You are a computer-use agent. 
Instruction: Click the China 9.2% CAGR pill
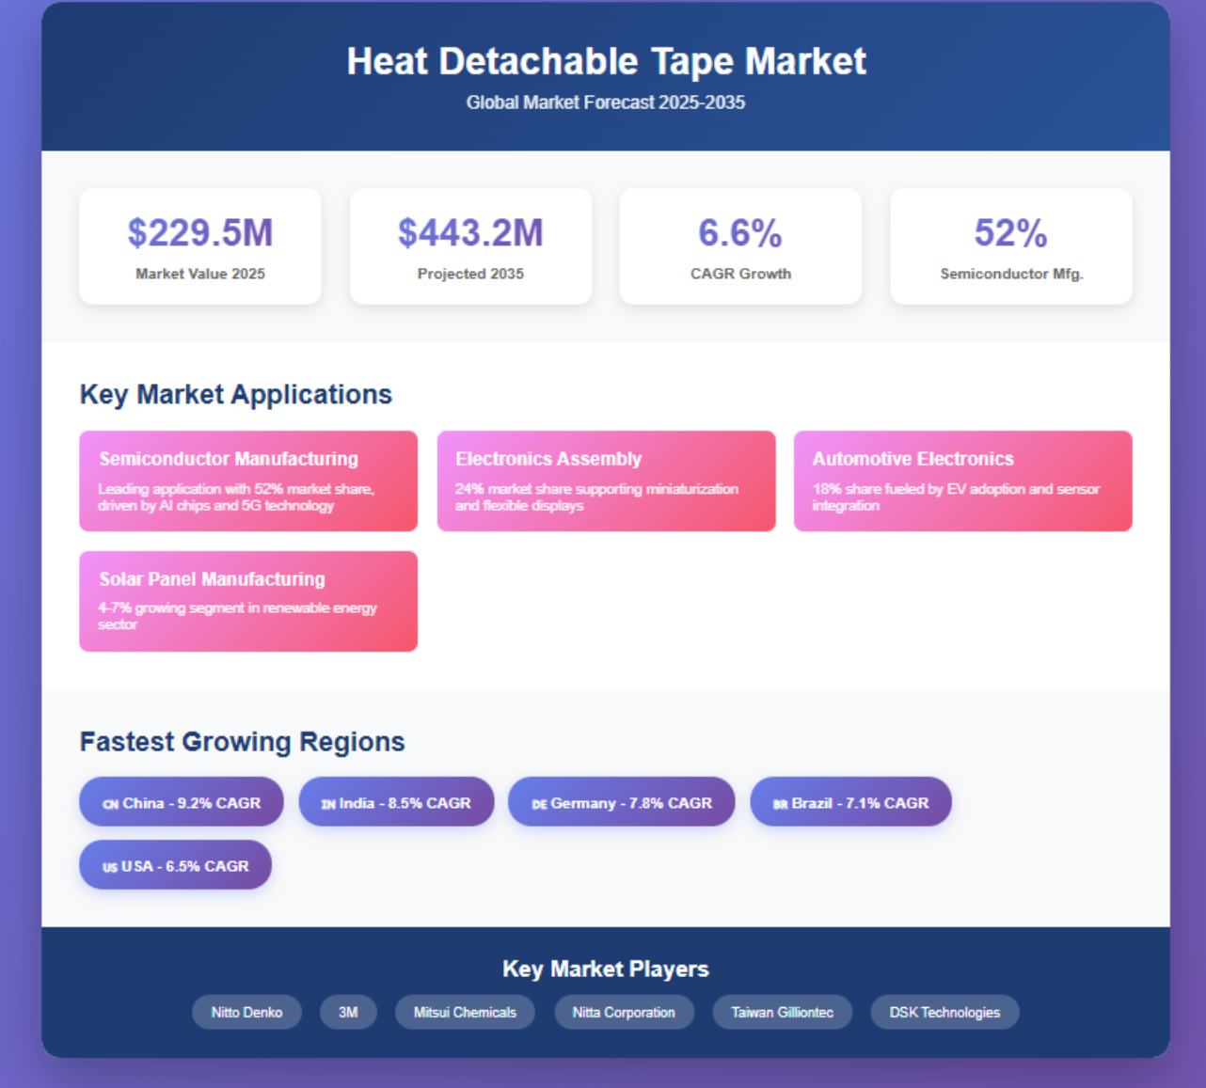tap(181, 802)
